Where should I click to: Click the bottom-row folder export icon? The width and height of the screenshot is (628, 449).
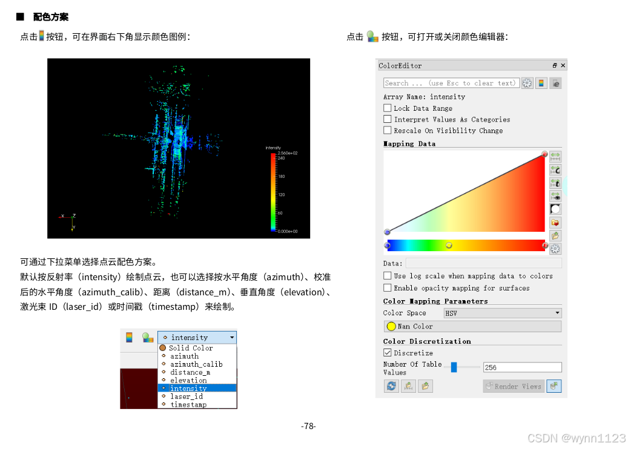pyautogui.click(x=425, y=386)
